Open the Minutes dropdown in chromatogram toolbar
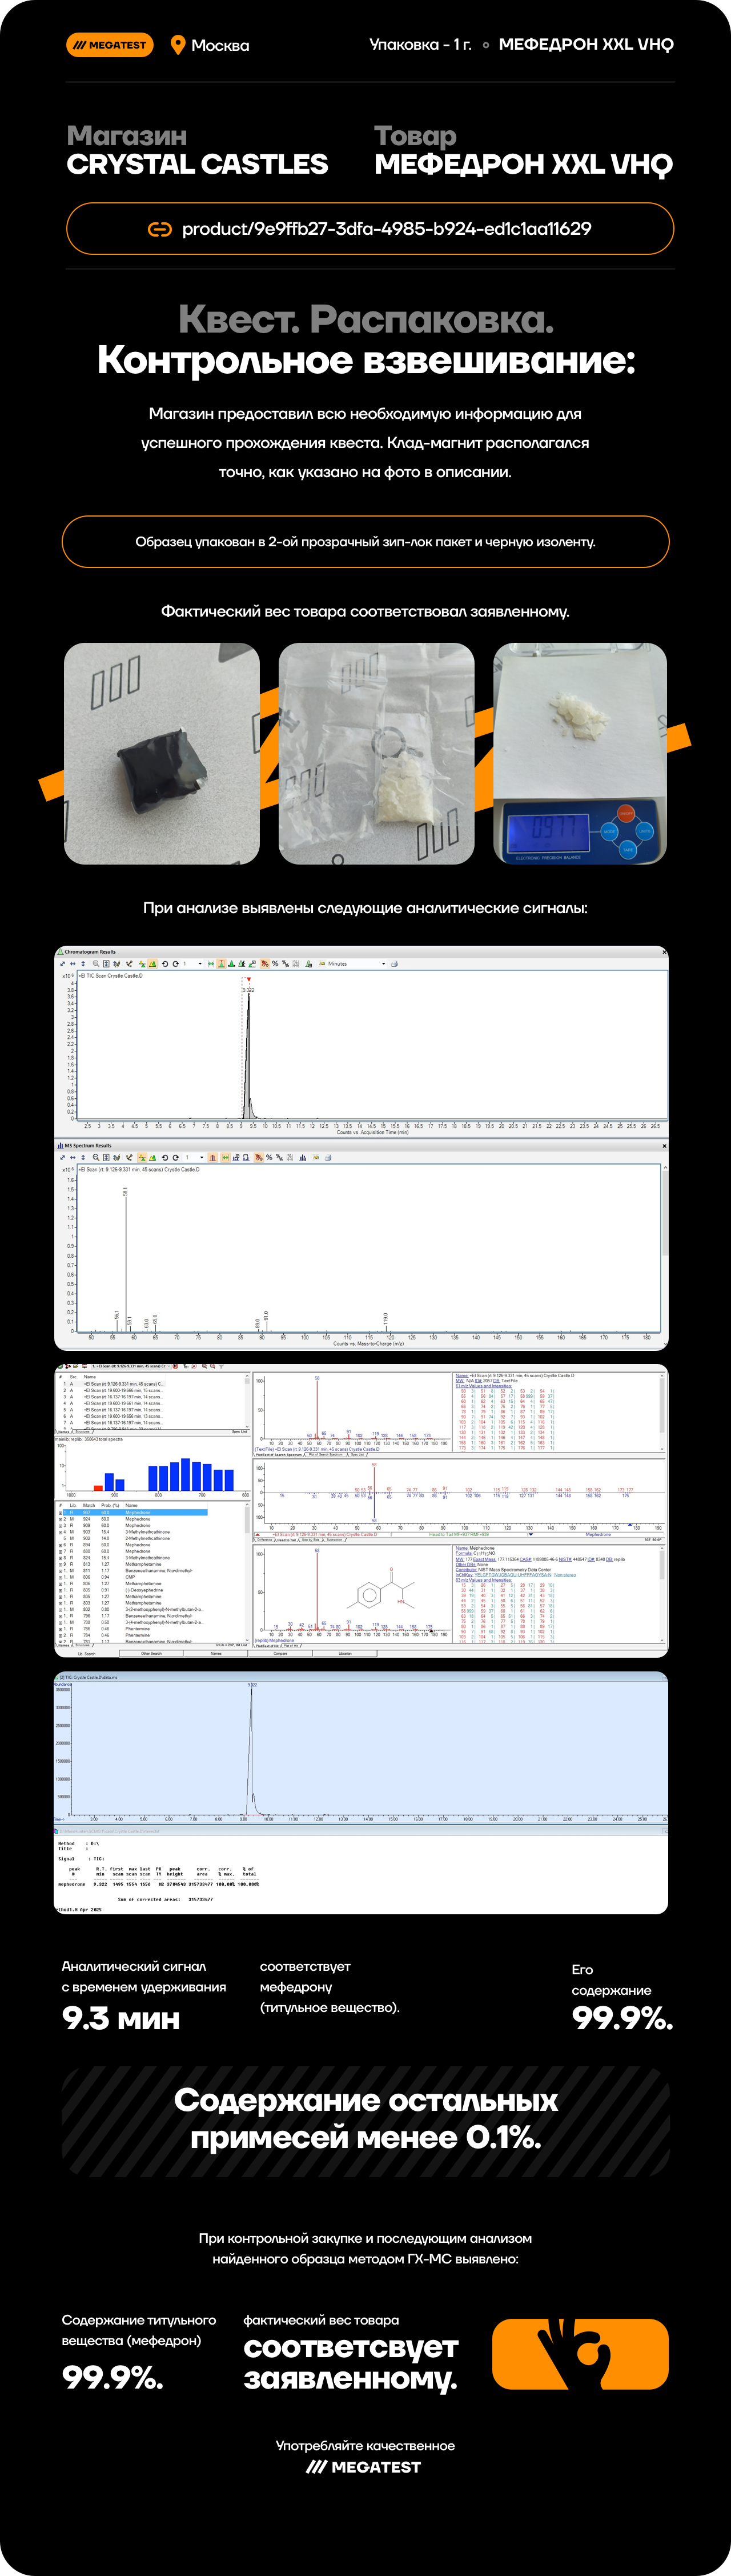731x2576 pixels. pos(383,964)
